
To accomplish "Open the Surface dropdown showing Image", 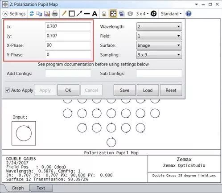I will click(x=159, y=45).
